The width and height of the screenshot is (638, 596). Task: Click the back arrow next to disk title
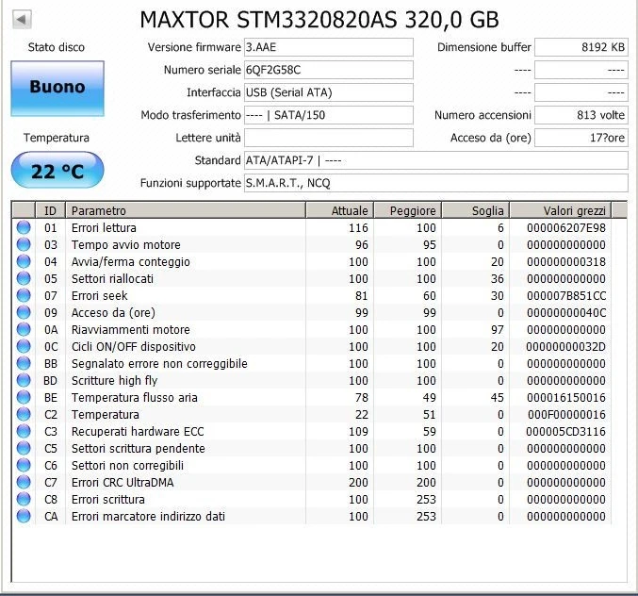tap(22, 19)
